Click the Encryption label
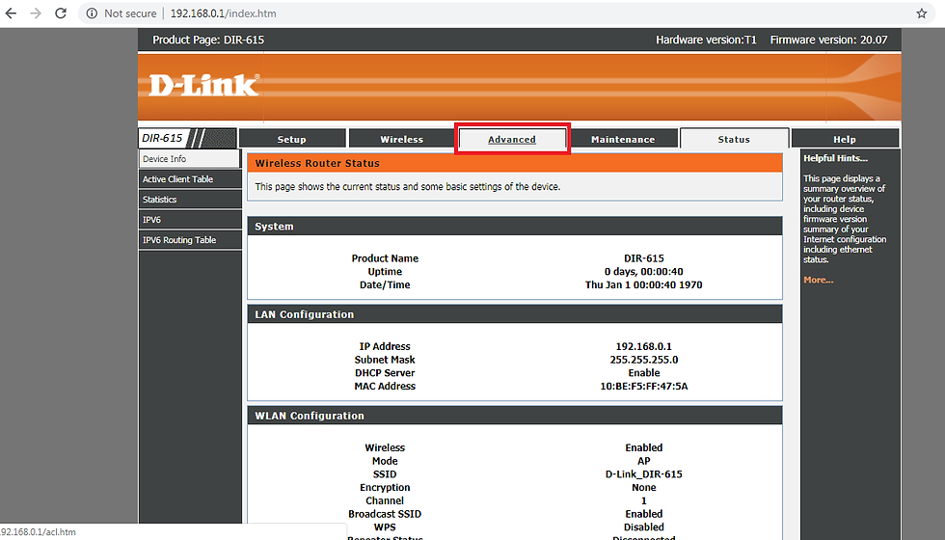This screenshot has width=945, height=540. 385,487
